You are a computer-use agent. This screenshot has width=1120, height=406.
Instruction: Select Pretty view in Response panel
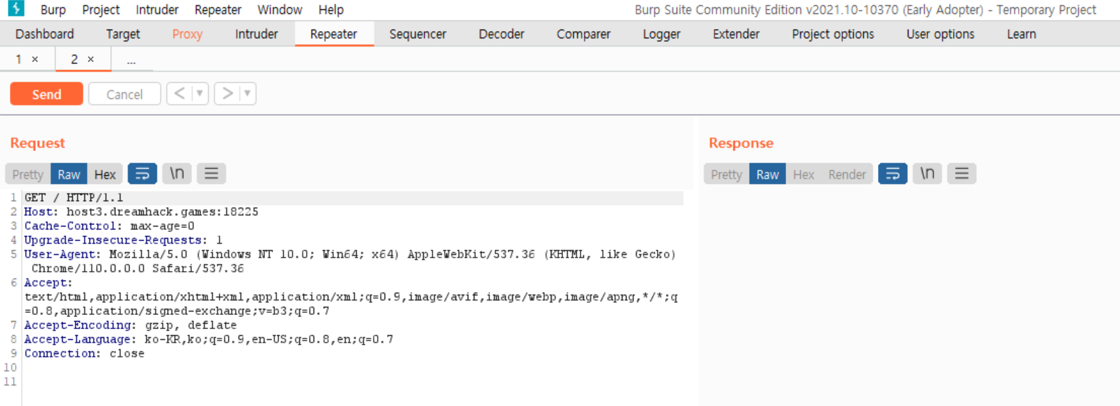pyautogui.click(x=727, y=174)
